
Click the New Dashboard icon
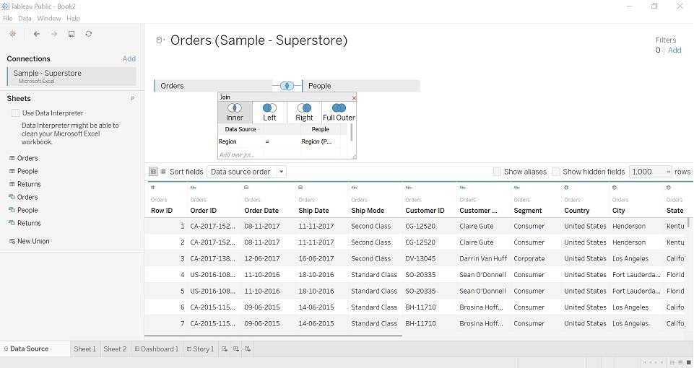point(236,349)
